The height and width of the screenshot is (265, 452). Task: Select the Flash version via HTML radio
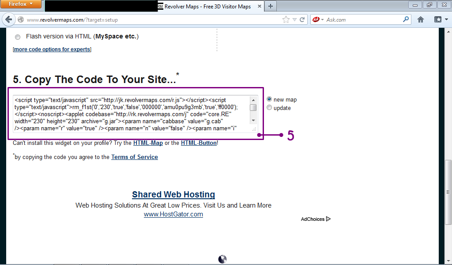click(x=18, y=37)
